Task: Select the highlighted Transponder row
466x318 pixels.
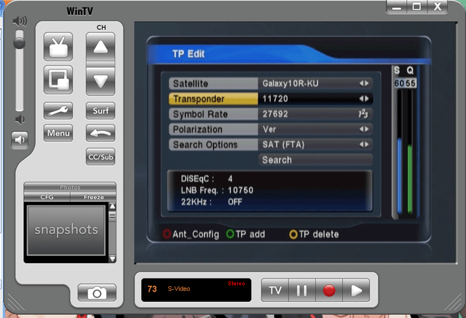Action: point(271,99)
